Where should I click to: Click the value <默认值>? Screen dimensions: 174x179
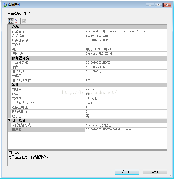[92, 98]
